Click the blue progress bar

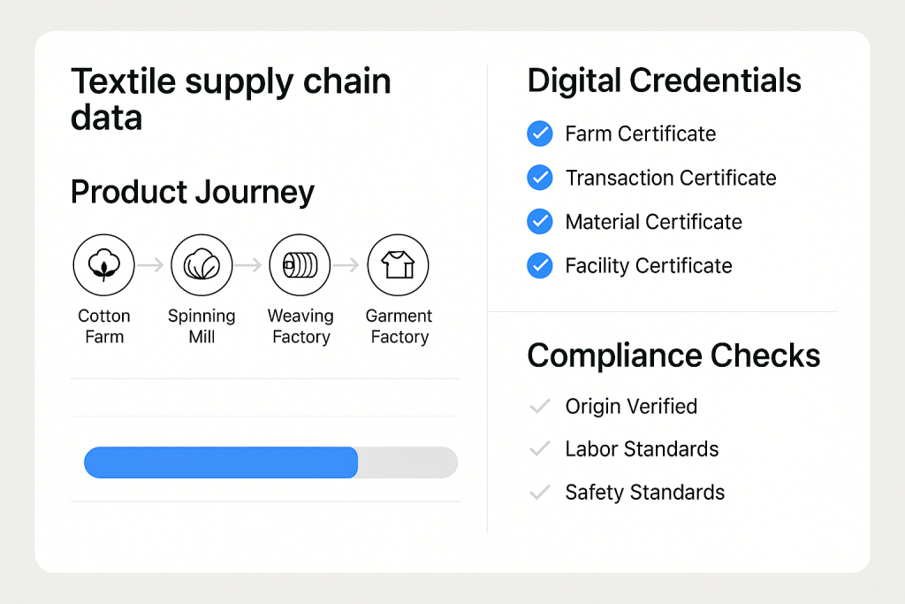(x=221, y=463)
